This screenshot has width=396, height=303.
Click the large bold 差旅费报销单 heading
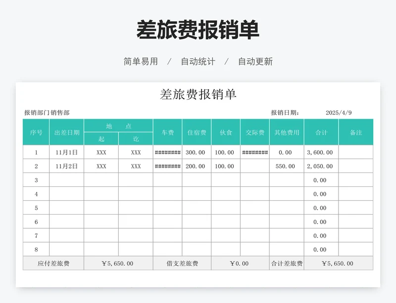198,30
